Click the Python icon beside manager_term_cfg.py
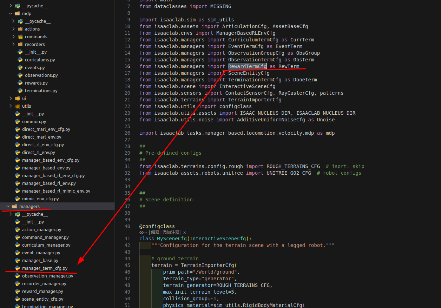 pyautogui.click(x=17, y=268)
